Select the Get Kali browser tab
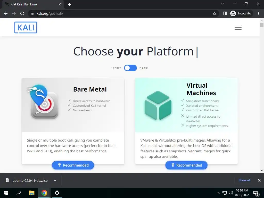This screenshot has width=264, height=198. [33, 4]
